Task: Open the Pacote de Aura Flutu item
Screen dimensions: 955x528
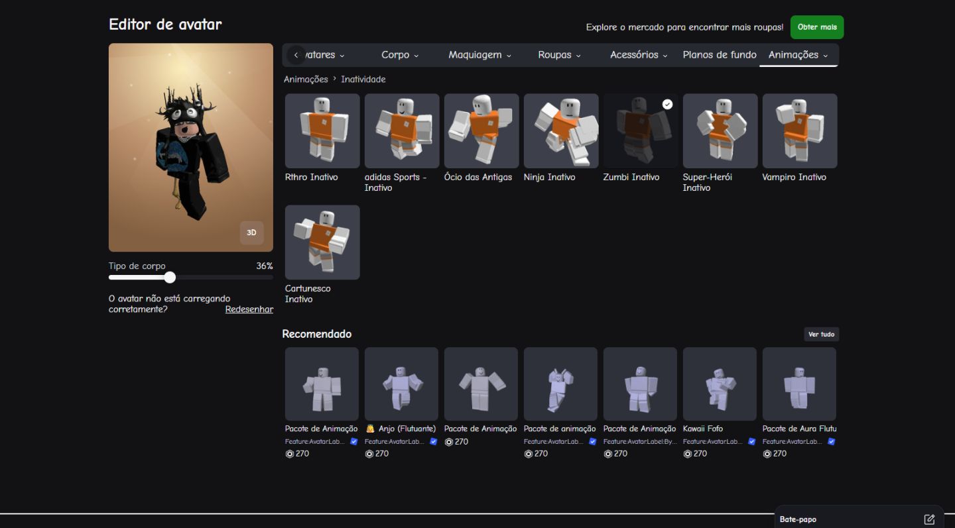Action: 799,384
